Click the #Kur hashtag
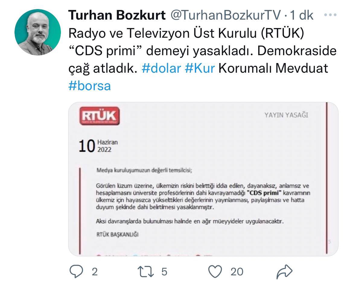353x285 pixels. [200, 68]
